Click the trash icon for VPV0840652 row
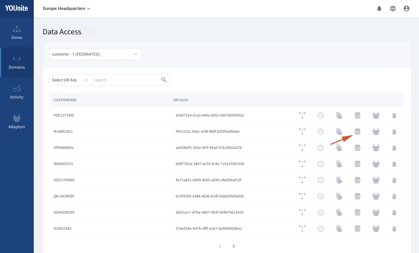The height and width of the screenshot is (253, 419). tap(394, 148)
